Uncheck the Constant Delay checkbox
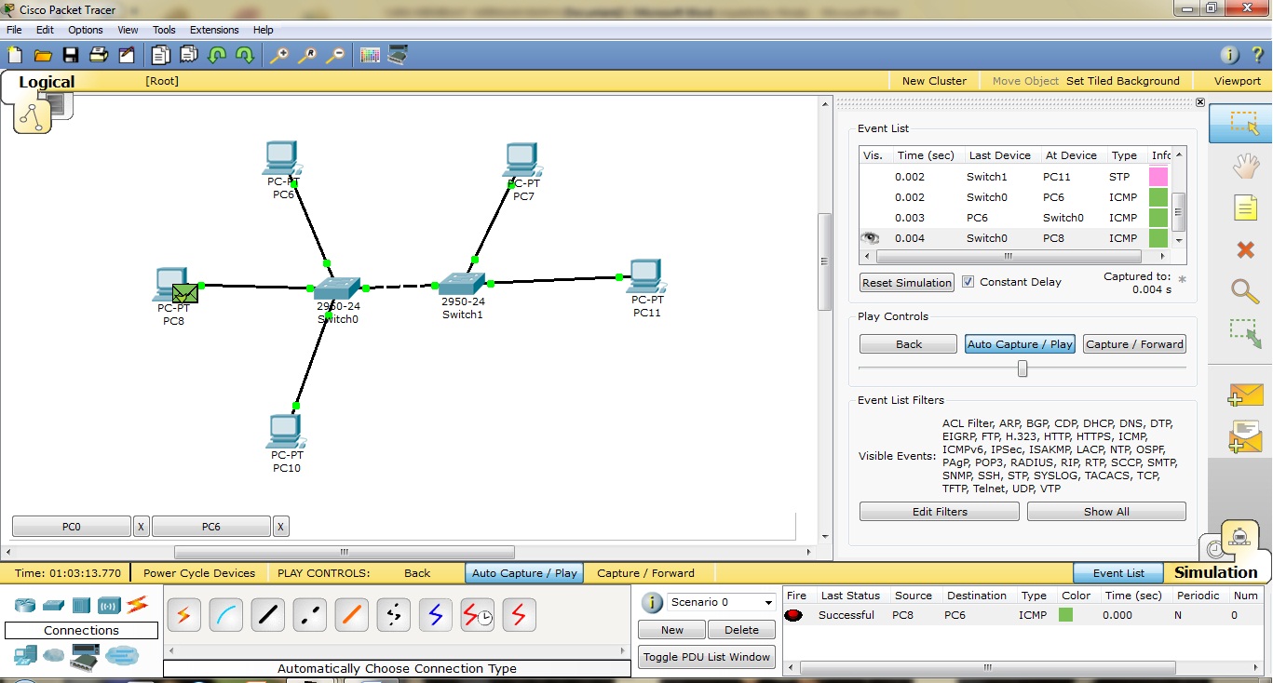This screenshot has height=683, width=1273. pos(967,281)
